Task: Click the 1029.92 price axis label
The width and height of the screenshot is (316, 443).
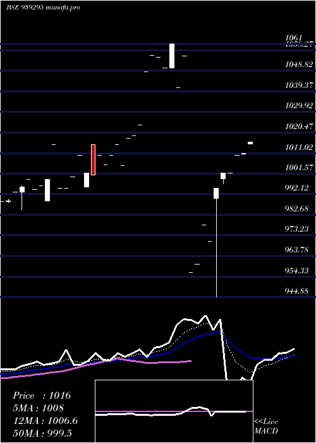Action: pyautogui.click(x=299, y=106)
